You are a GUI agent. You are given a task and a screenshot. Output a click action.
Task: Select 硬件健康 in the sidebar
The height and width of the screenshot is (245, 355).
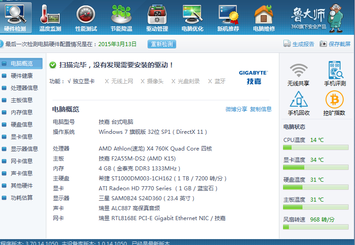(x=21, y=76)
